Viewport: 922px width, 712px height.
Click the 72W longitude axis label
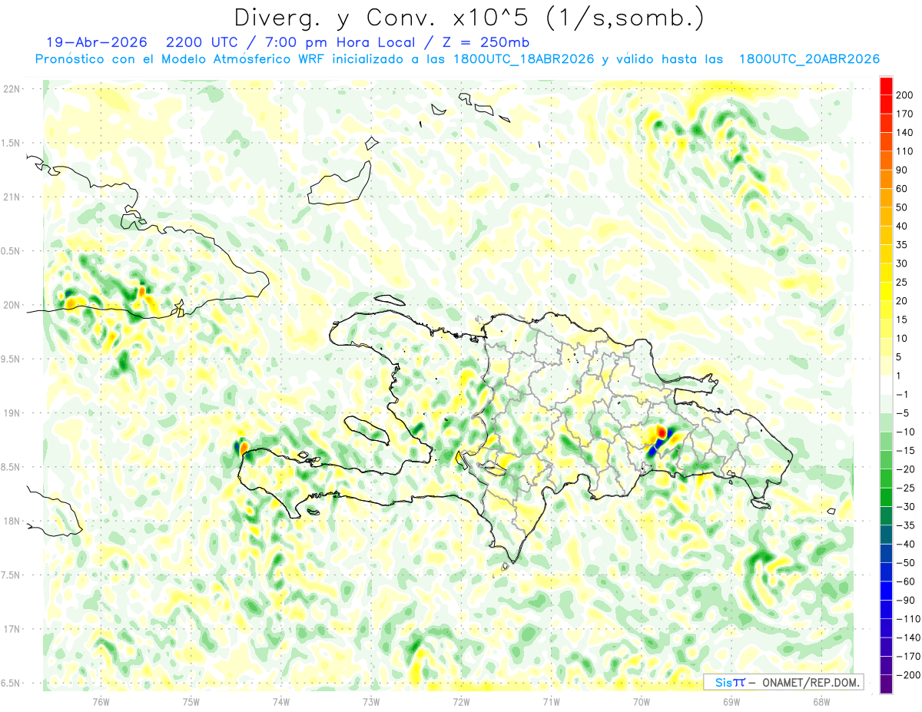[461, 700]
